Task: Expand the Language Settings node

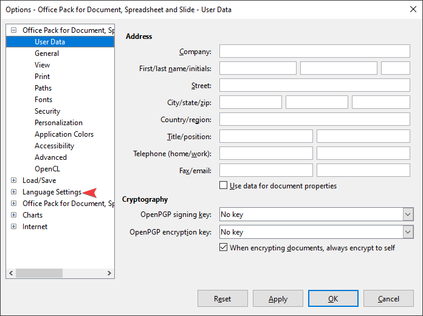Action: [x=14, y=192]
